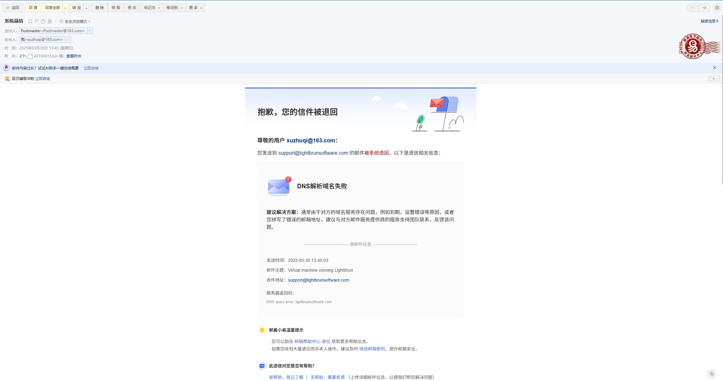Click the DNS query error text
Screen dimensions: 723x381
(x=299, y=302)
